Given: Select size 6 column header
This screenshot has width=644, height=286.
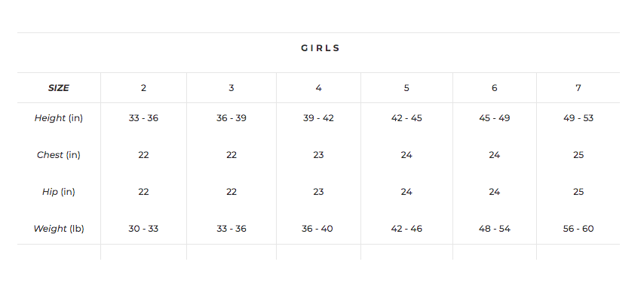Looking at the screenshot, I should click(495, 88).
